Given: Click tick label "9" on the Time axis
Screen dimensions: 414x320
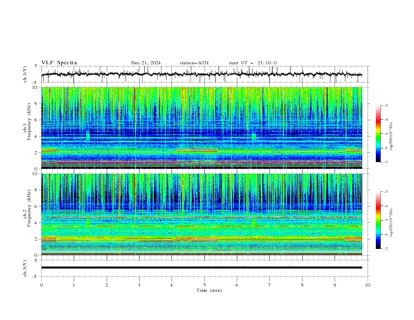Looking at the screenshot, I should pyautogui.click(x=335, y=285).
